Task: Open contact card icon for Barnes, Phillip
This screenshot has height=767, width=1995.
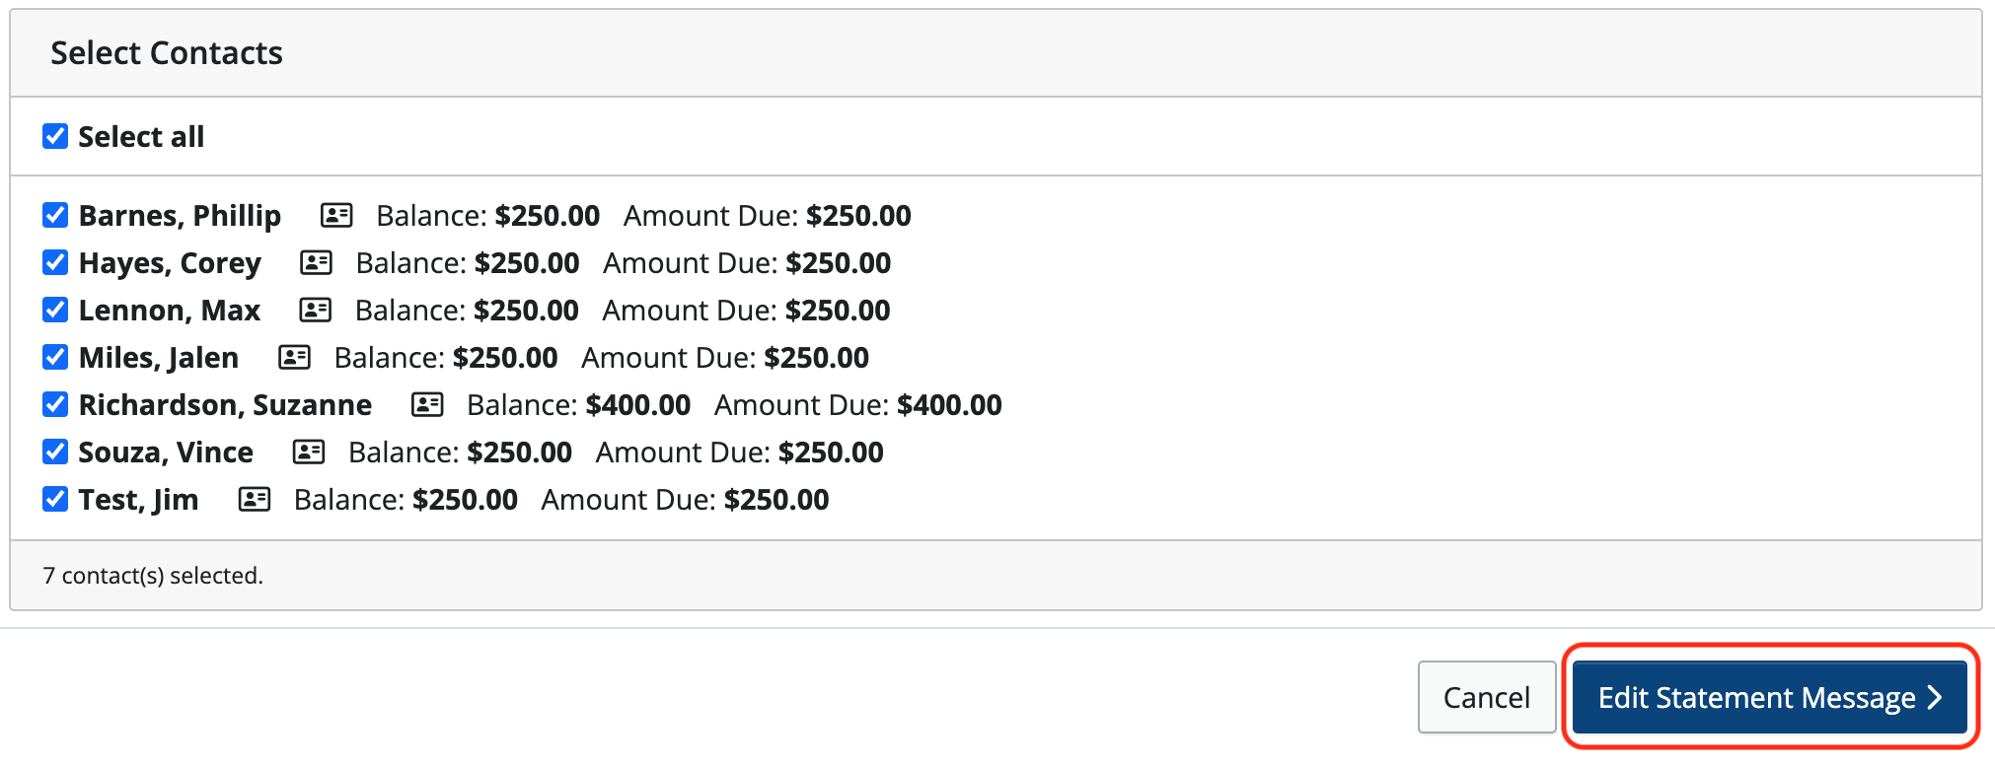Action: coord(336,215)
